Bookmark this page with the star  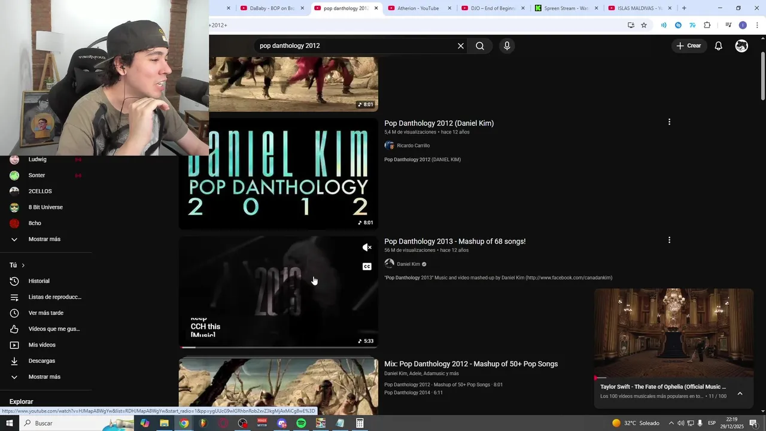click(644, 25)
